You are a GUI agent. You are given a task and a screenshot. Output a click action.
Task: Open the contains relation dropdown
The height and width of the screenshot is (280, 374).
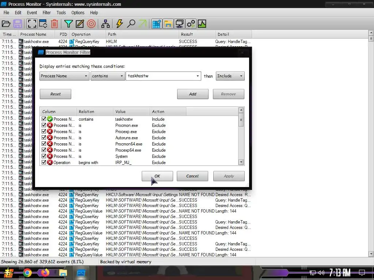[x=108, y=76]
